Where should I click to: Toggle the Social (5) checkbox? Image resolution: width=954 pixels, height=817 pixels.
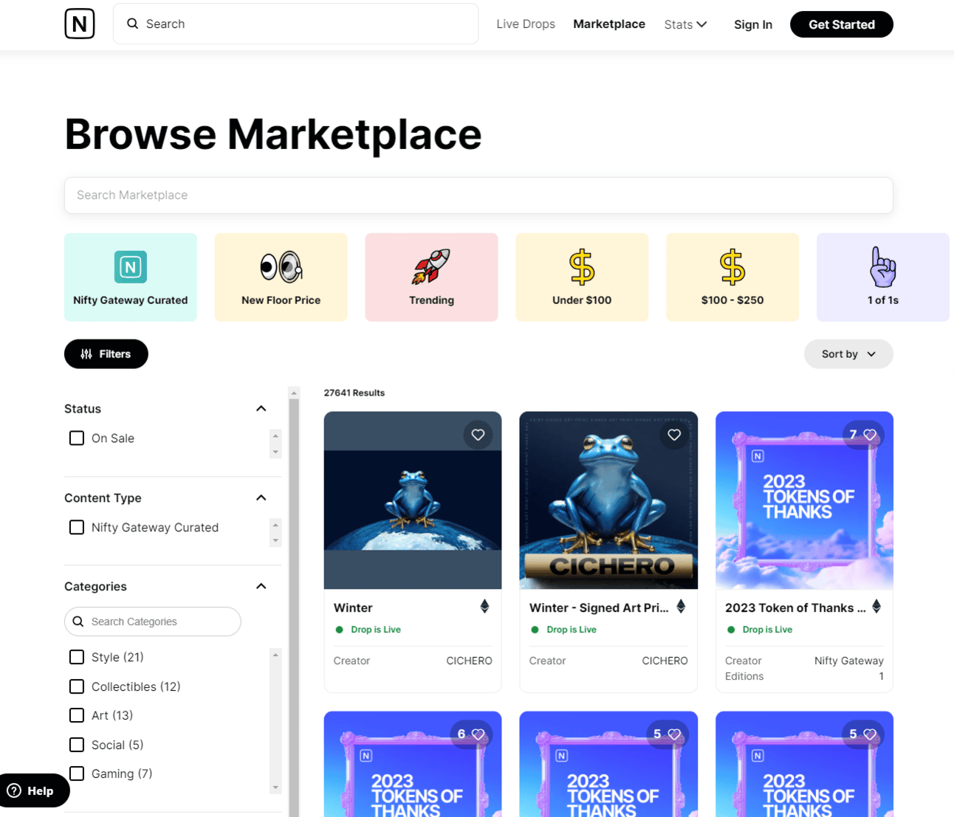[77, 745]
